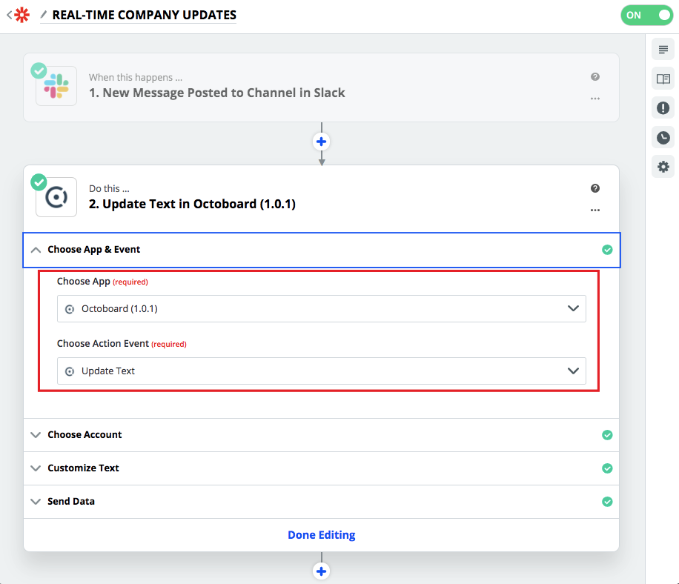Collapse the Choose App & Event section
The height and width of the screenshot is (584, 679).
pos(321,250)
